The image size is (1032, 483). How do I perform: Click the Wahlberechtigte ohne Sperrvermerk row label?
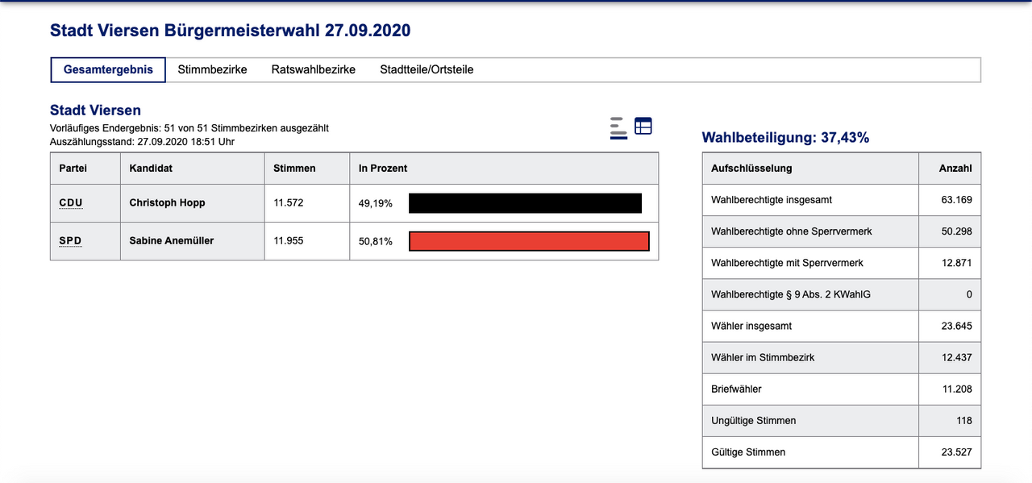pyautogui.click(x=792, y=231)
